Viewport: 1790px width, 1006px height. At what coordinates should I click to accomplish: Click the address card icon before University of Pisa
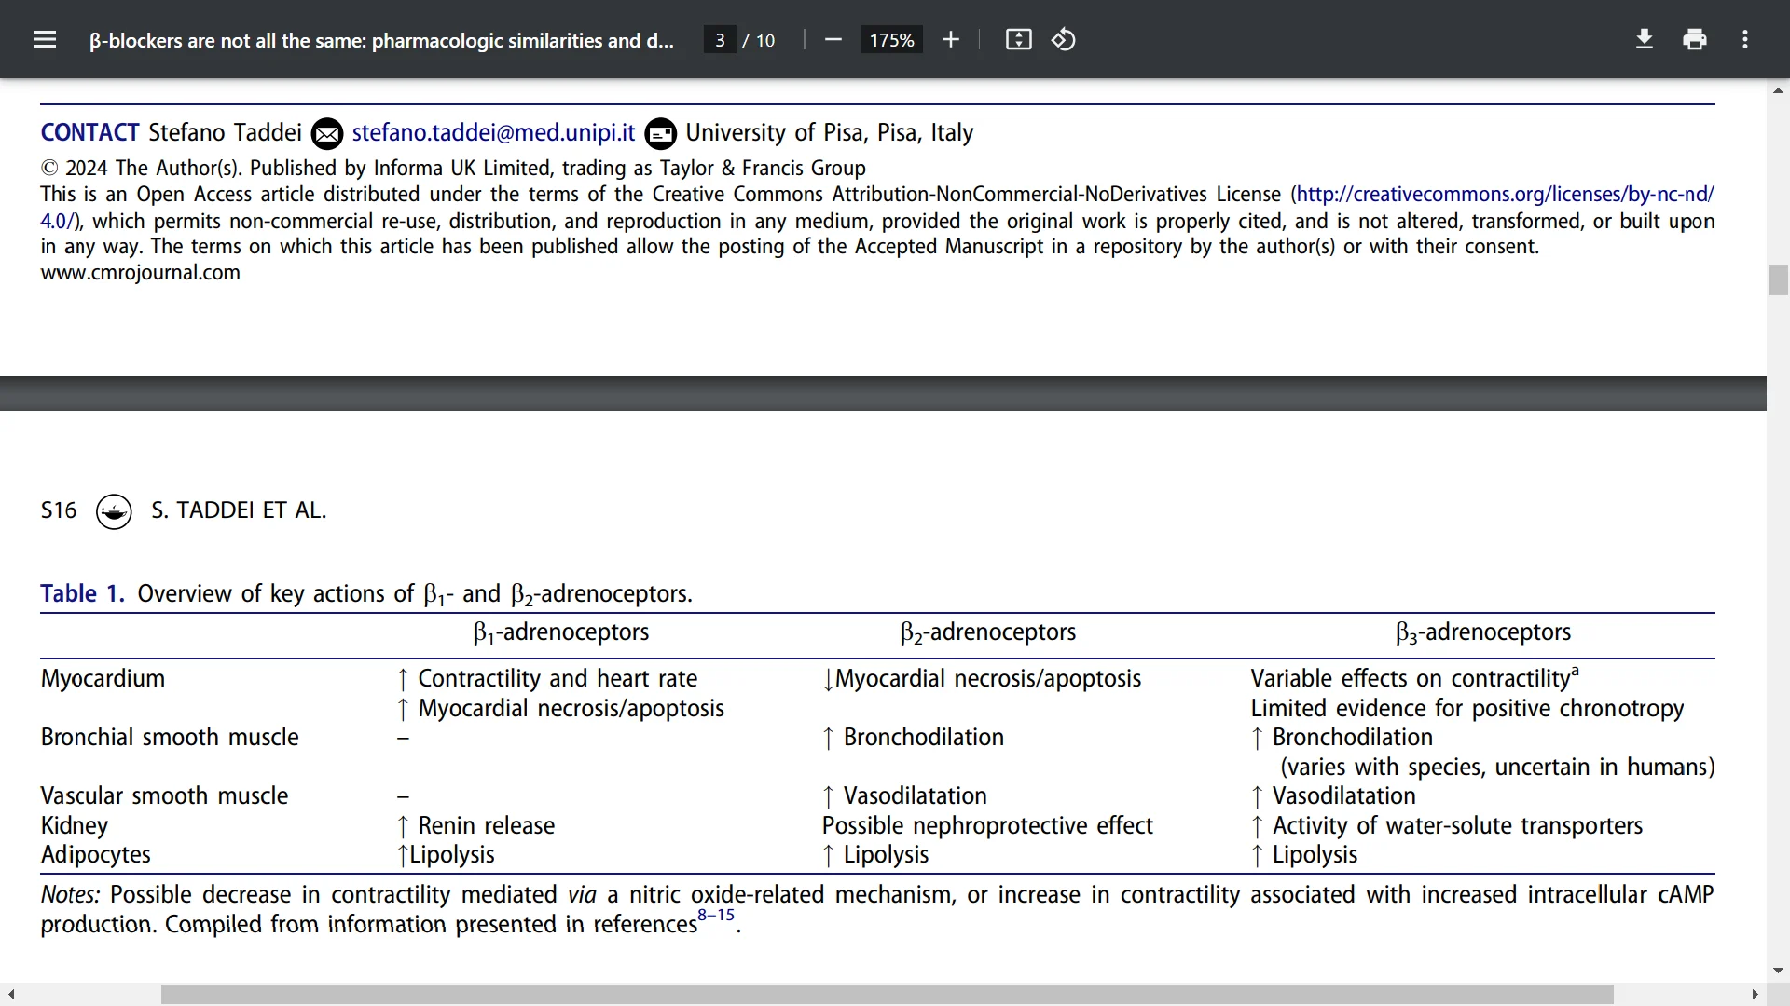[x=660, y=134]
